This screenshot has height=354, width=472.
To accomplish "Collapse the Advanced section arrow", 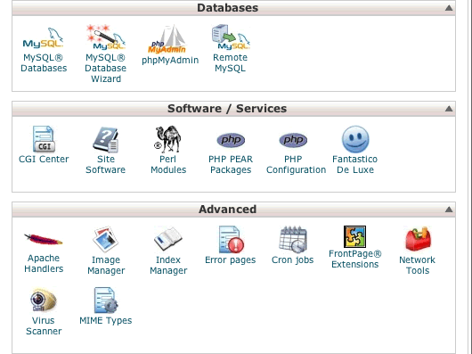I will point(449,209).
